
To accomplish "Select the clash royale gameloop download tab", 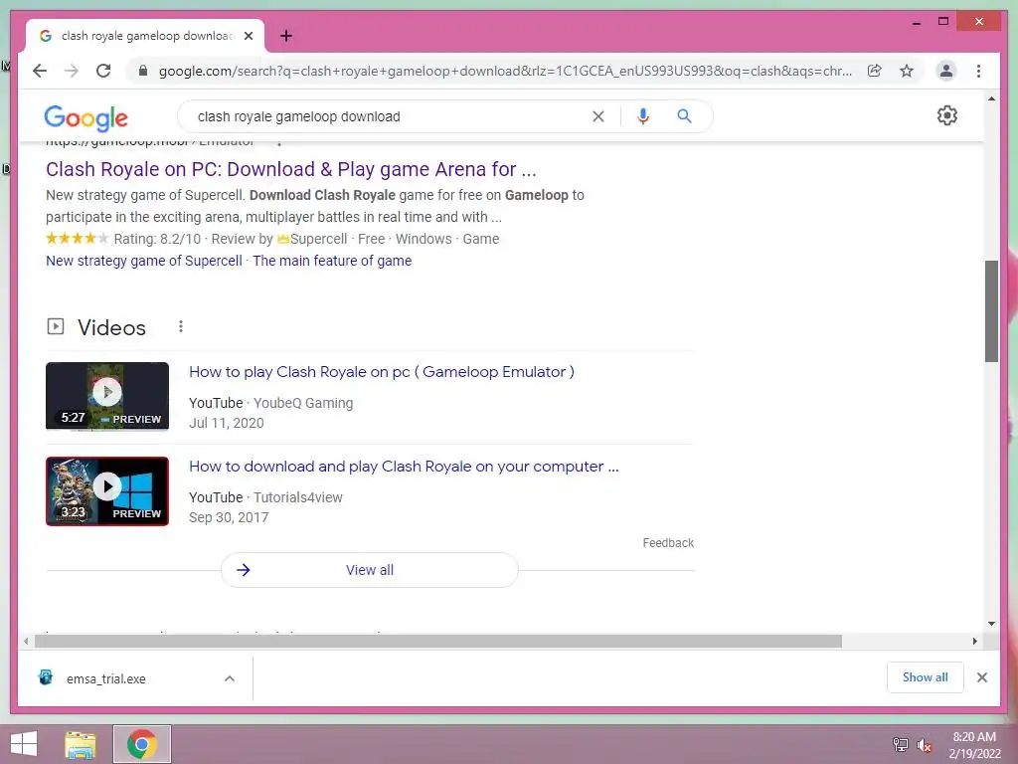I will point(145,36).
